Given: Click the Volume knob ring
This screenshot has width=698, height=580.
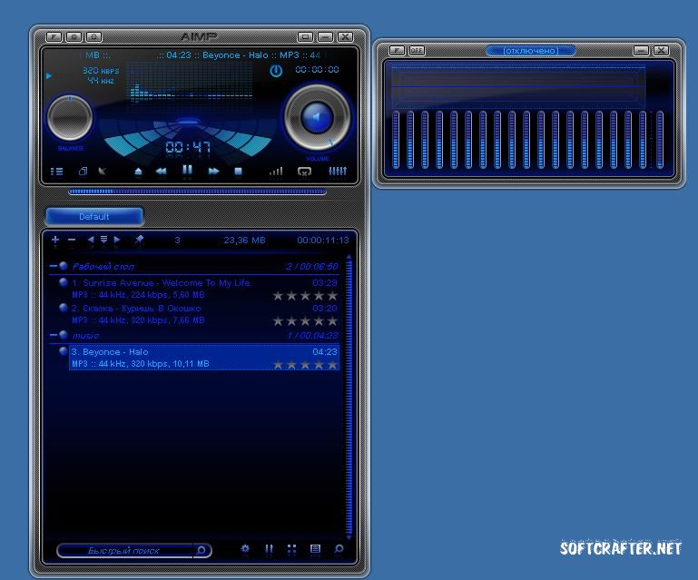Looking at the screenshot, I should tap(293, 117).
